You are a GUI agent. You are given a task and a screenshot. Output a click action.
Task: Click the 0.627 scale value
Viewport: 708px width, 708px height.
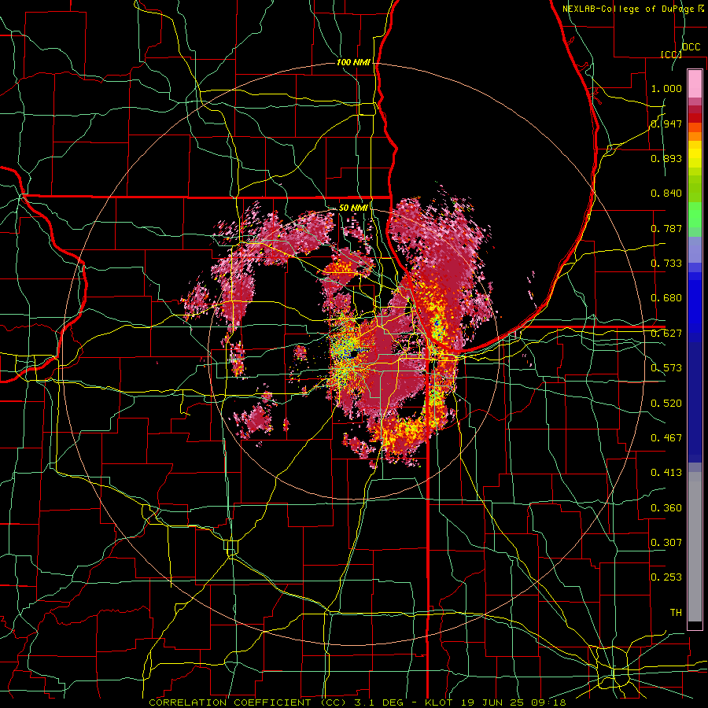(x=666, y=334)
